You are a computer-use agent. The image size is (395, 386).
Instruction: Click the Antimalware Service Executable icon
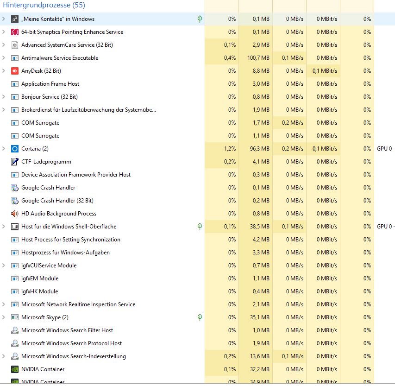tap(15, 58)
